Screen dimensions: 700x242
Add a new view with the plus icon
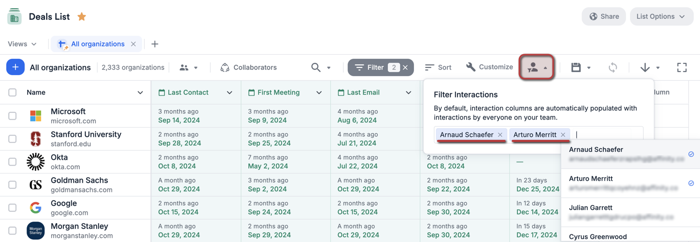tap(155, 44)
